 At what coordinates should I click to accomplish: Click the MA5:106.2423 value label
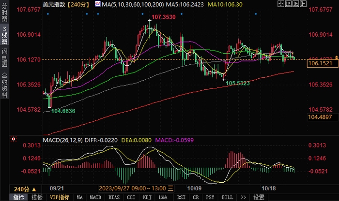(x=185, y=4)
